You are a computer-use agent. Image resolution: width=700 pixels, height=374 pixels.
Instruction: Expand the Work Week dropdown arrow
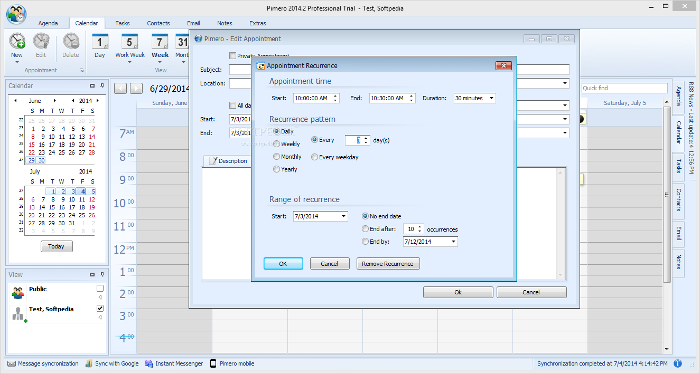[x=130, y=62]
